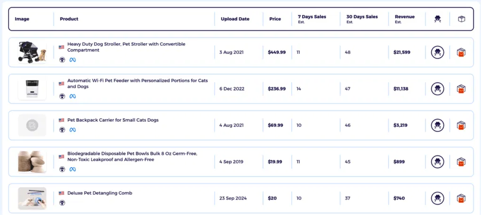
Task: Click the dog stroller product thumbnail
Action: coord(32,52)
